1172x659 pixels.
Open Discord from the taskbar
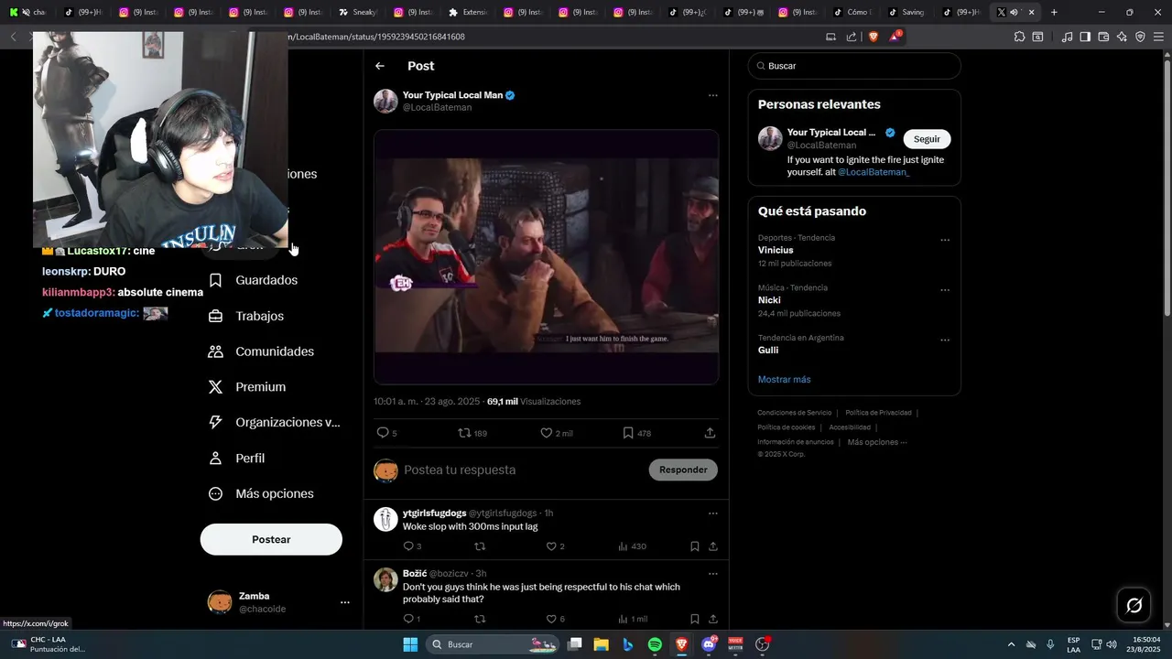(709, 644)
